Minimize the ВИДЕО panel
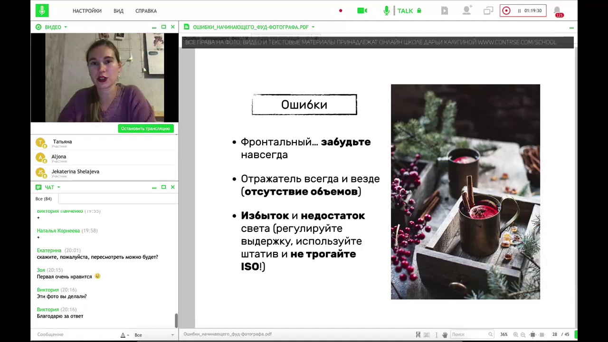Image resolution: width=608 pixels, height=342 pixels. 154,28
